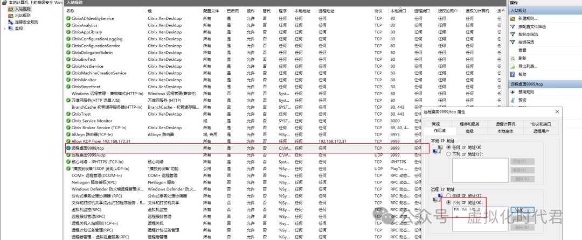Expand the 监视 tree node arrow
This screenshot has width=582, height=240.
(4, 29)
